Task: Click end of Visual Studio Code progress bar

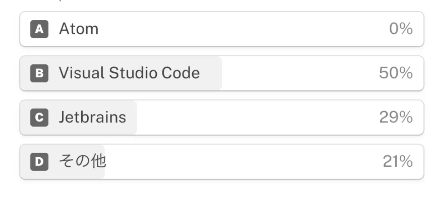Action: pos(220,73)
